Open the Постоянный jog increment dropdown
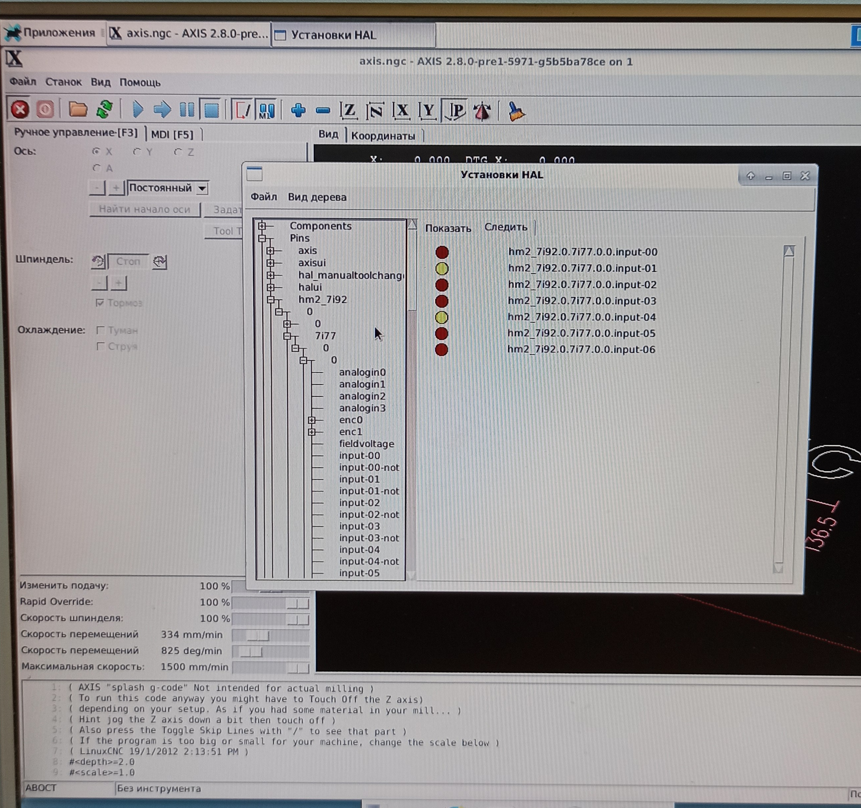The height and width of the screenshot is (808, 861). 202,189
